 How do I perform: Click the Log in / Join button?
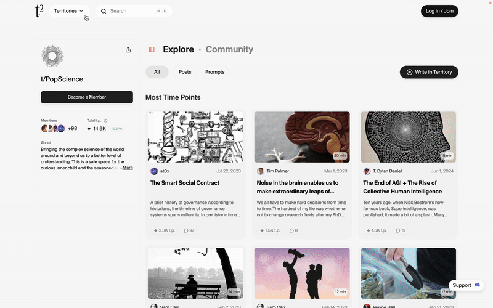439,11
